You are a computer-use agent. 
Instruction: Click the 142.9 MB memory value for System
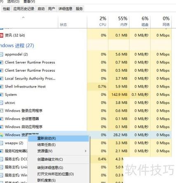[119, 95]
